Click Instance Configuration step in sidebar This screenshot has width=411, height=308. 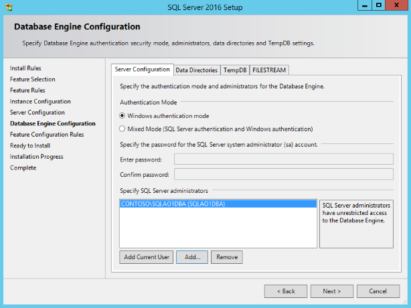click(40, 102)
